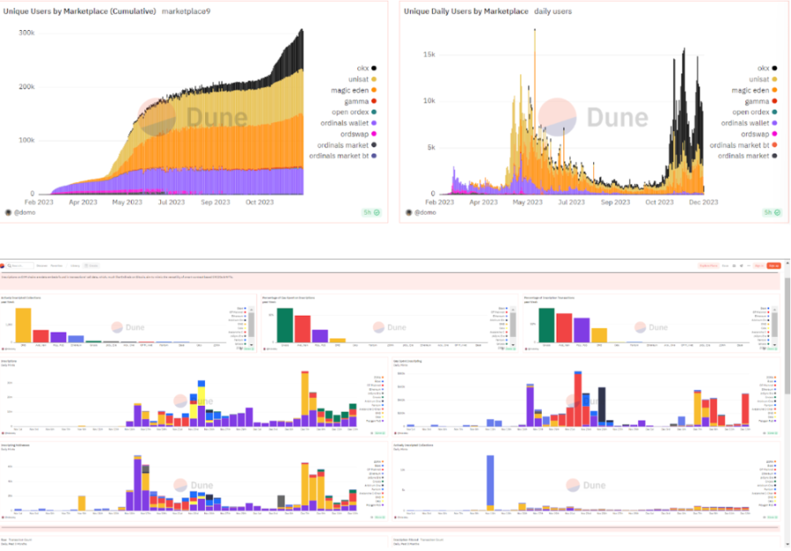The width and height of the screenshot is (791, 551).
Task: Open Unique Daily Users by Marketplace title
Action: [x=465, y=12]
